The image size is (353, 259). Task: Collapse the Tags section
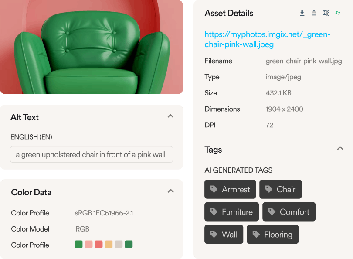click(340, 149)
